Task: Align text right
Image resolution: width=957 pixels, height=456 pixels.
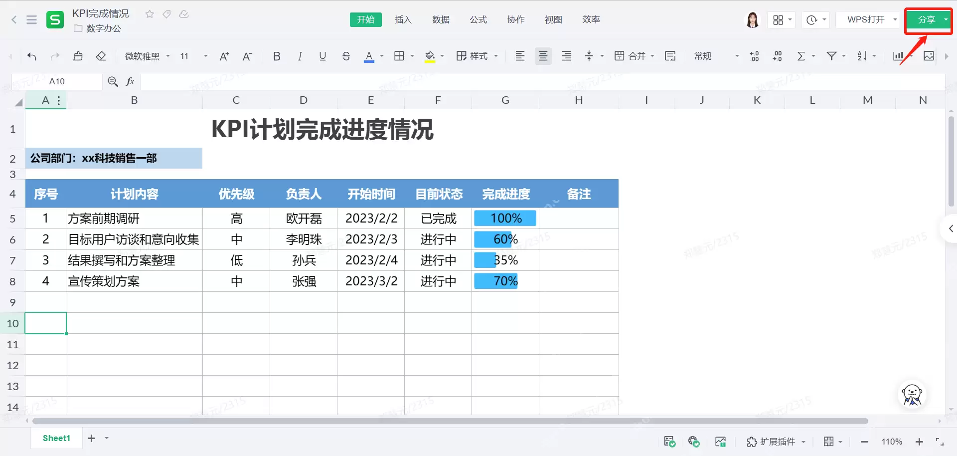Action: 567,56
